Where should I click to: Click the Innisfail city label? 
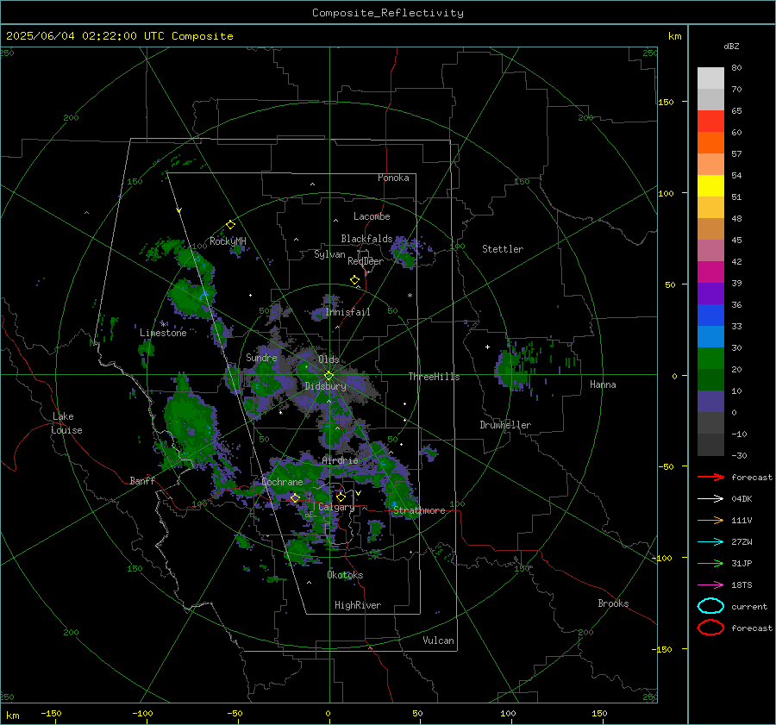pos(347,312)
